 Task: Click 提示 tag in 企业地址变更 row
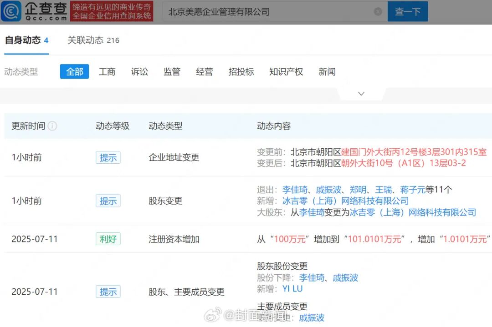(108, 157)
